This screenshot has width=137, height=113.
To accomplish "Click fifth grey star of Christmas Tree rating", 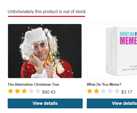I will 38,91.
